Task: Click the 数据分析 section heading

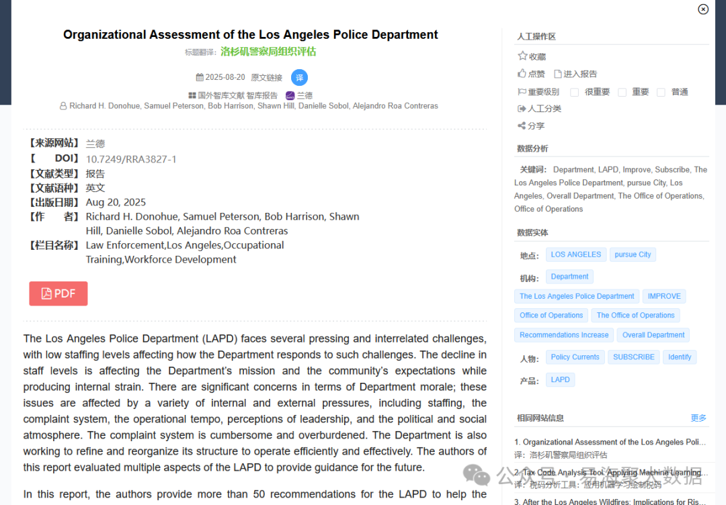Action: (532, 148)
